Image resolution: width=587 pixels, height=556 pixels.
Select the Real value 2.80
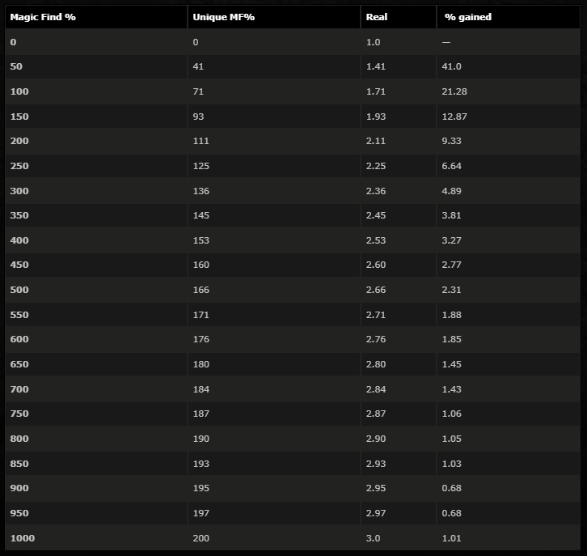(376, 364)
